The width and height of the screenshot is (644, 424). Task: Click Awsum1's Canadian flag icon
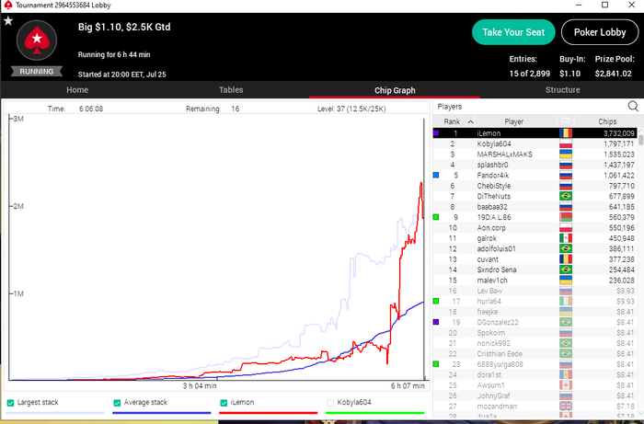(x=566, y=385)
